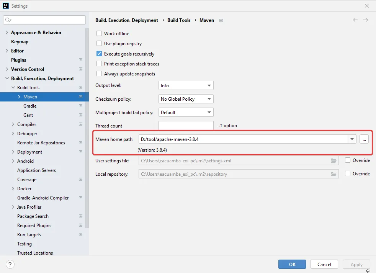The height and width of the screenshot is (273, 376).
Task: Enable Work offline checkbox
Action: point(99,33)
